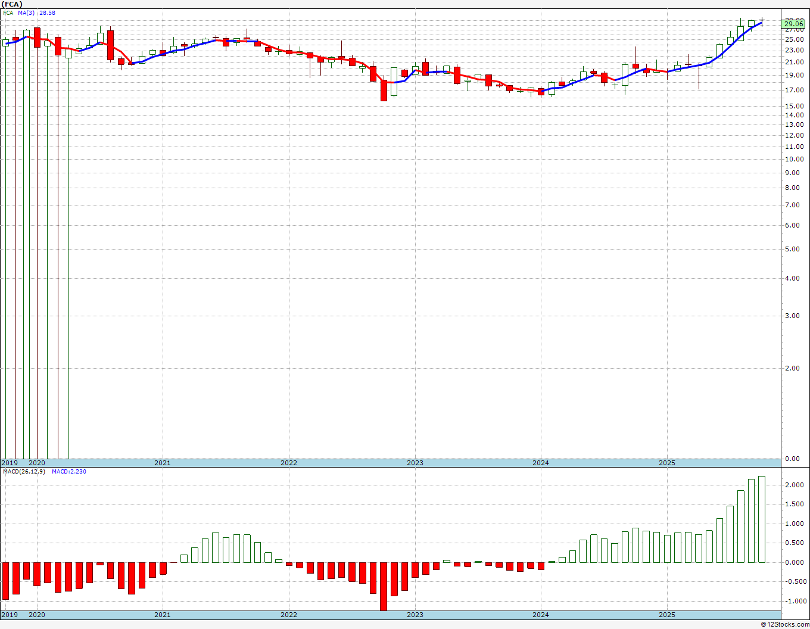Click the 17.00 price axis label
This screenshot has height=629, width=810.
click(794, 91)
